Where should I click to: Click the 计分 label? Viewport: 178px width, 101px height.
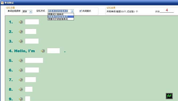158,12
